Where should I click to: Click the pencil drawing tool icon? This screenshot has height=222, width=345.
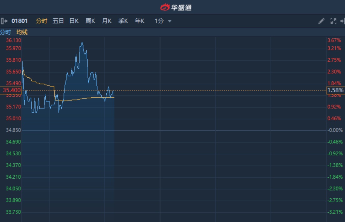pyautogui.click(x=321, y=21)
